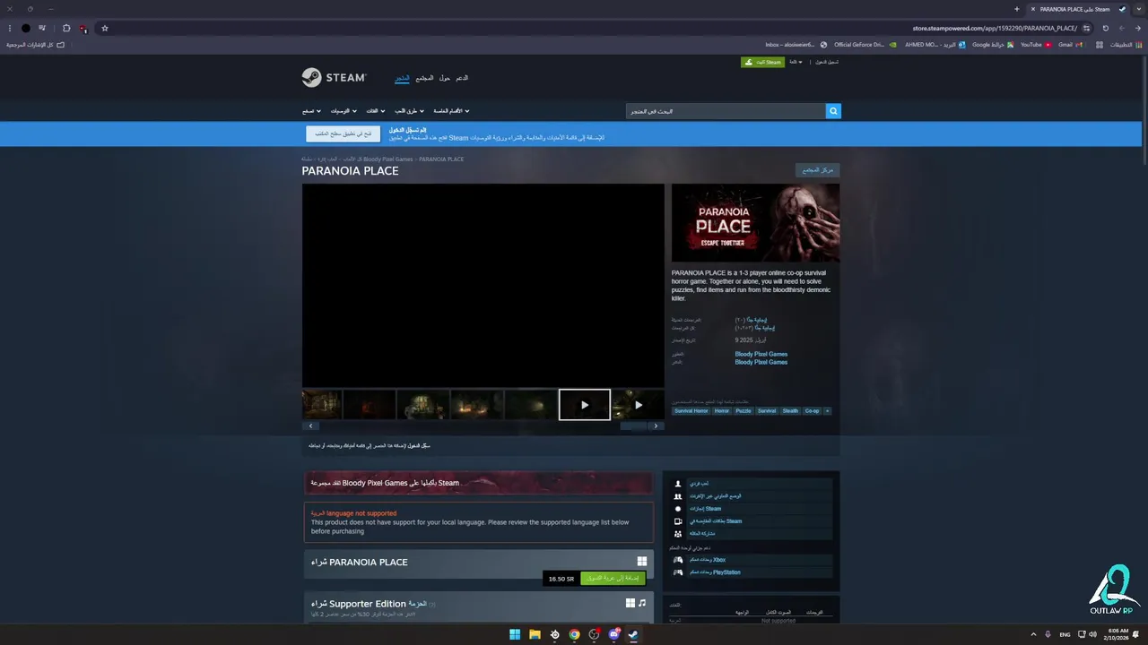Click the plus button to add tags

click(827, 411)
